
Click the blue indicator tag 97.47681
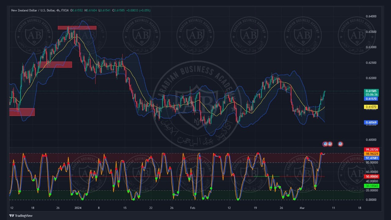point(371,158)
